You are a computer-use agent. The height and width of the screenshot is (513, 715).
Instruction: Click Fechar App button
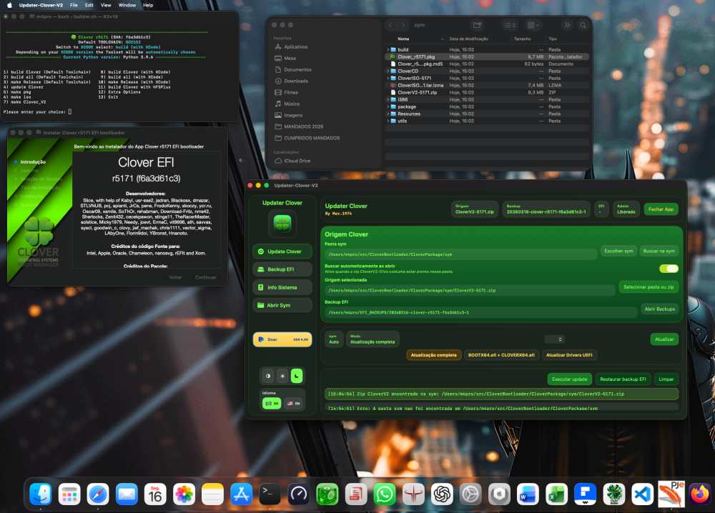pos(661,209)
